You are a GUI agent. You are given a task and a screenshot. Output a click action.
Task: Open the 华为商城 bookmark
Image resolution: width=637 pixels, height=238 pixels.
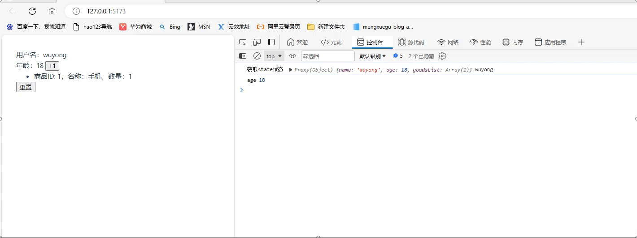pyautogui.click(x=135, y=27)
